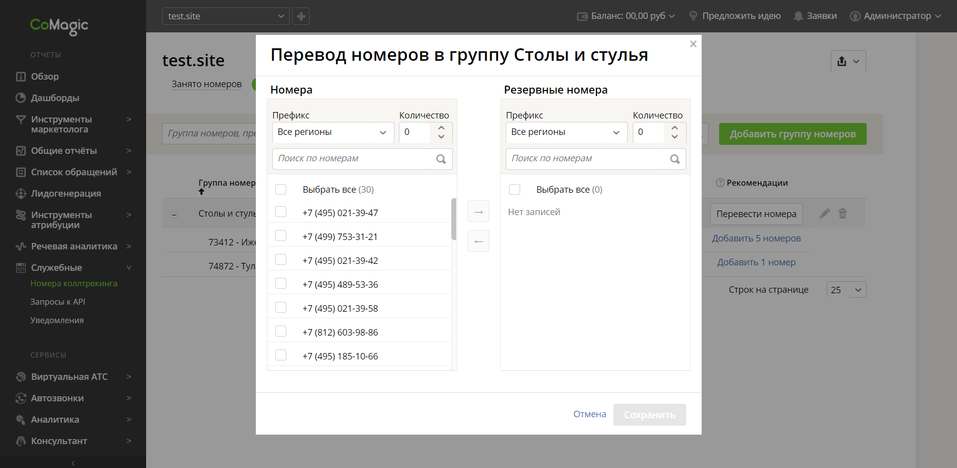The image size is (957, 468).
Task: Click the wallet icon next to Баланс
Action: pos(582,16)
